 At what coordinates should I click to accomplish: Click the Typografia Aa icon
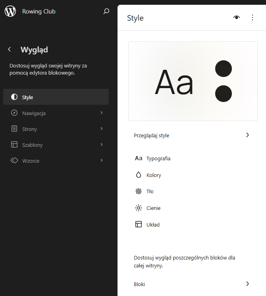point(139,158)
